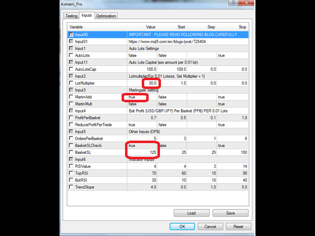Click the Save button
The image size is (315, 236).
(x=230, y=213)
